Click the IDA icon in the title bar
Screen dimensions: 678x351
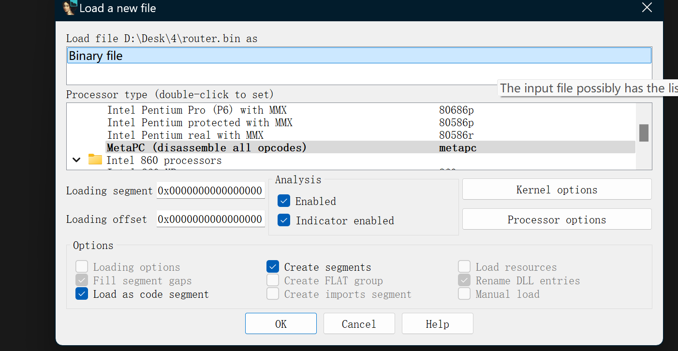tap(70, 8)
